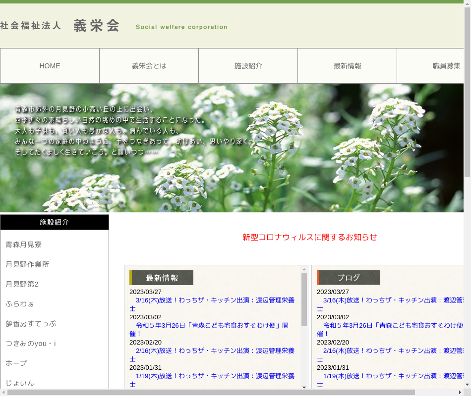The width and height of the screenshot is (471, 396).
Task: Visit the 夢香房すてっぷ facility link
Action: tap(31, 324)
